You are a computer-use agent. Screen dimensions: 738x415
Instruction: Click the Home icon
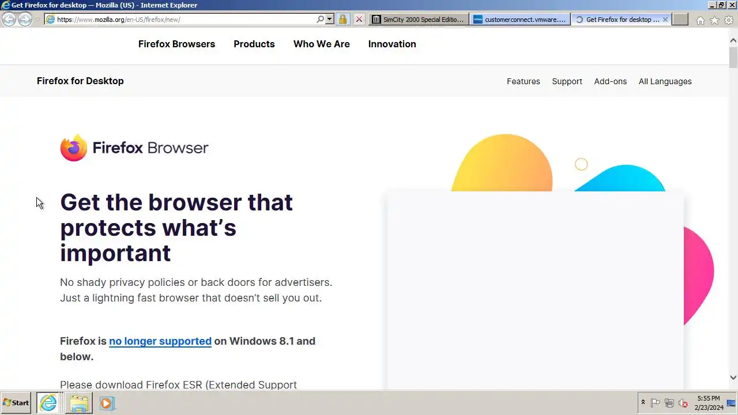700,20
